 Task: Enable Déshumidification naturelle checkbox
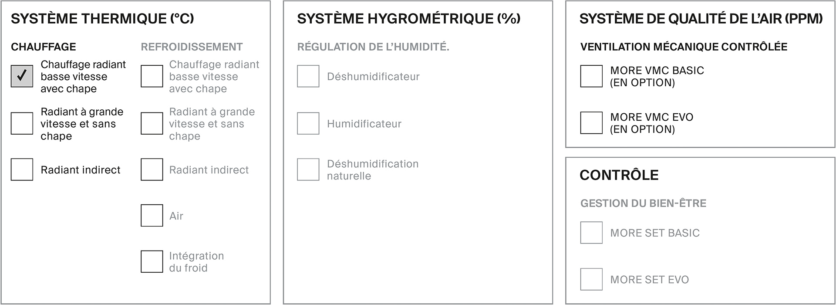pyautogui.click(x=308, y=169)
